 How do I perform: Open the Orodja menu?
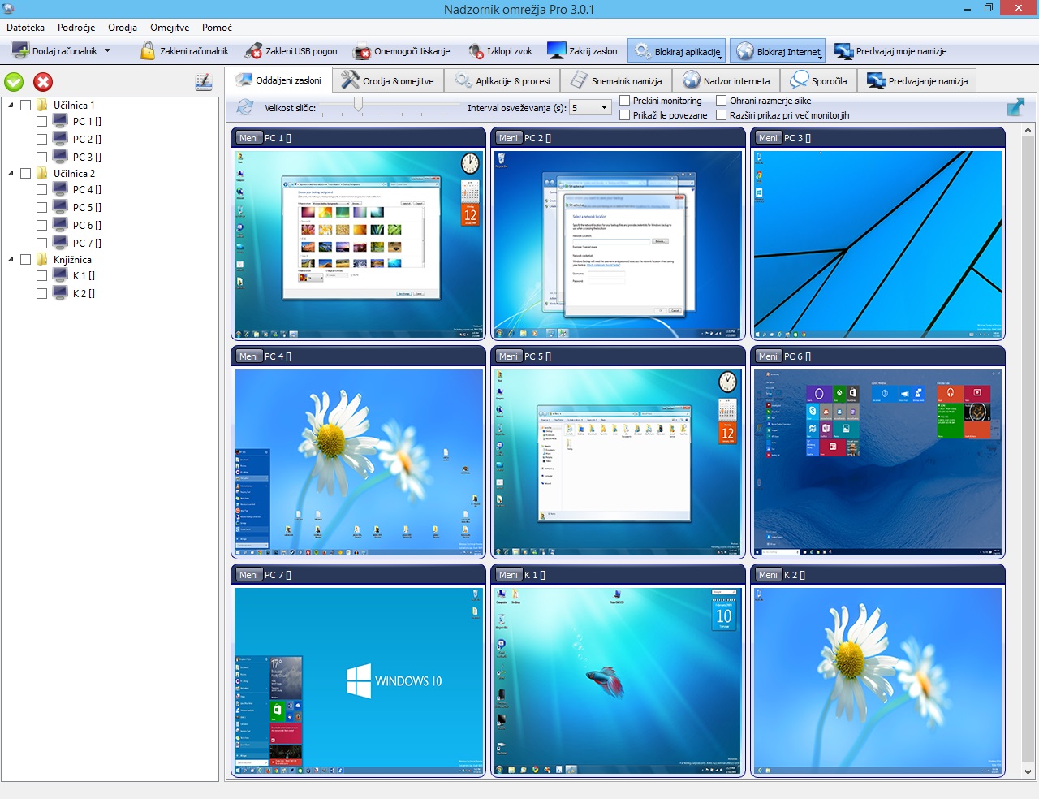click(x=122, y=28)
